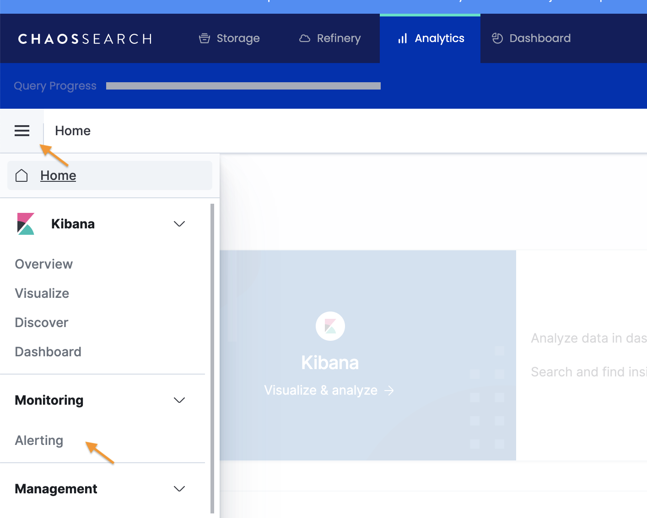Click the Kibana logo in sidebar
The width and height of the screenshot is (647, 518).
click(26, 224)
